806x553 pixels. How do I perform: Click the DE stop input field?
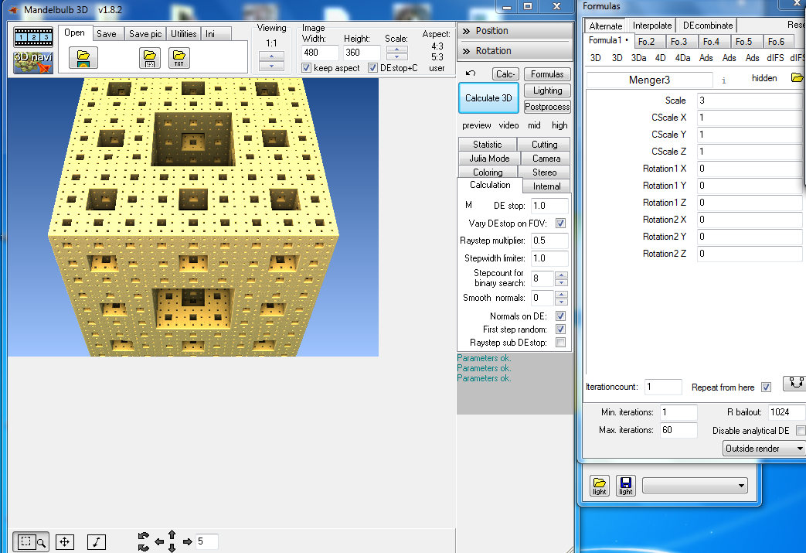549,206
